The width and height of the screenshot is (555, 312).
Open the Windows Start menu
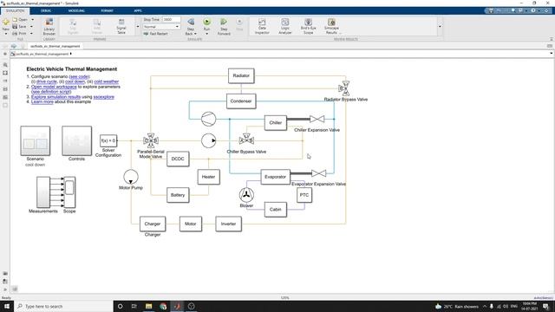tap(7, 306)
